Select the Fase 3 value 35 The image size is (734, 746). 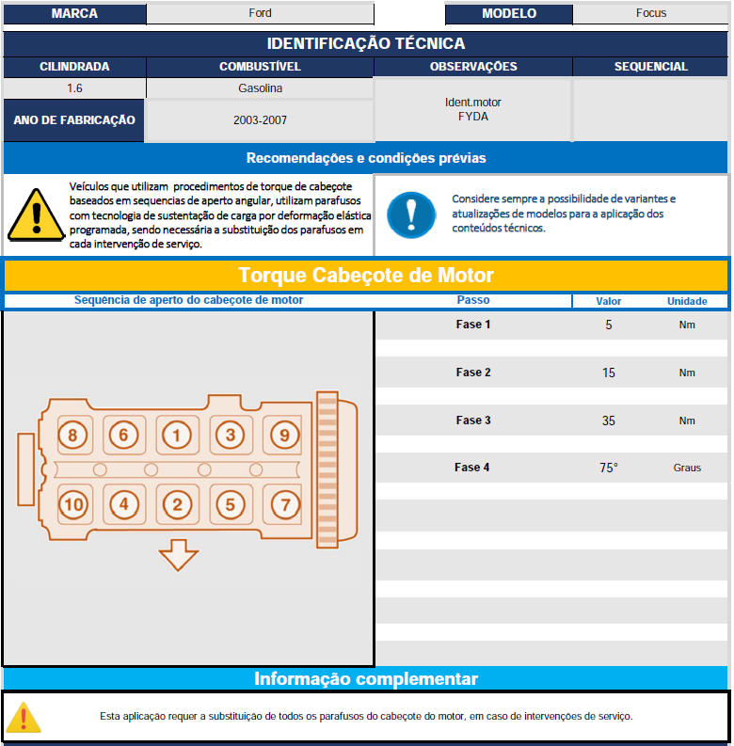609,421
